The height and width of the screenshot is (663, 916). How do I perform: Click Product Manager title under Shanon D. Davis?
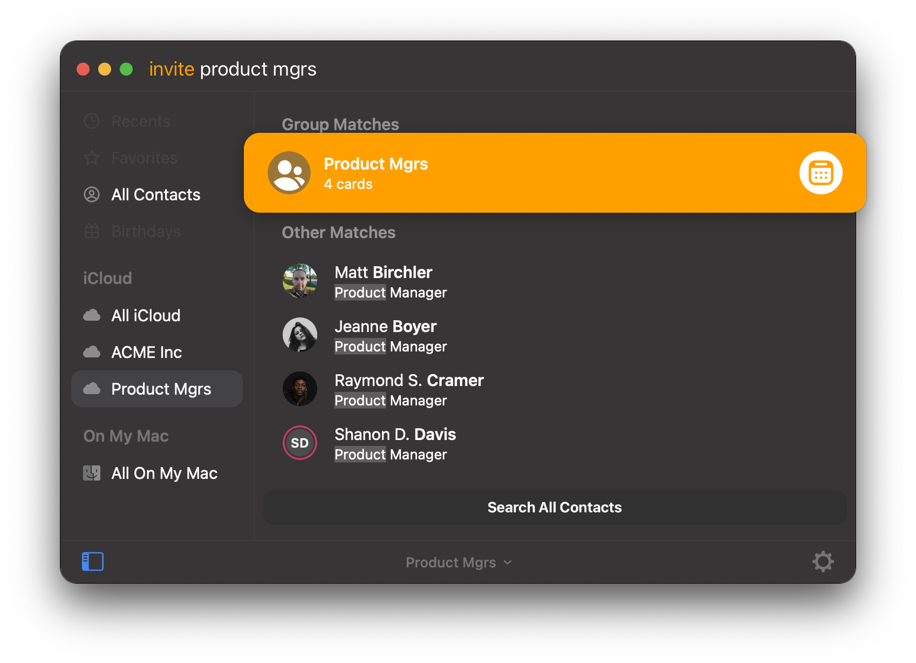[391, 455]
